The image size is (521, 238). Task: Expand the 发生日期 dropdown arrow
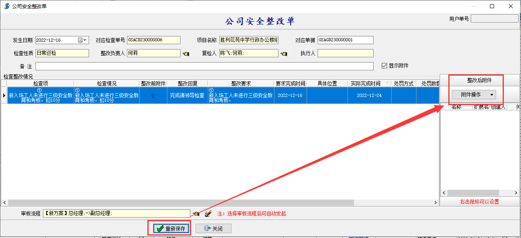pos(86,40)
